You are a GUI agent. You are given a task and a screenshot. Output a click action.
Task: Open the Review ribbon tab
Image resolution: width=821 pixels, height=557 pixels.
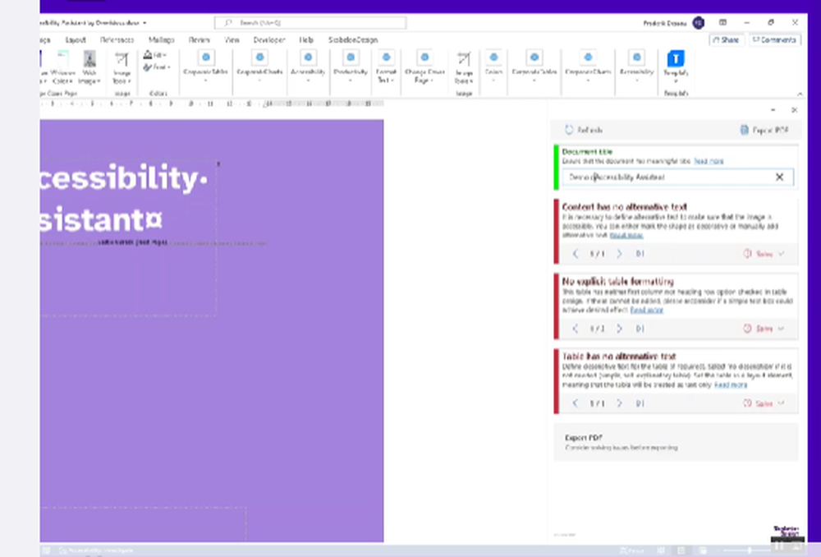pos(199,39)
